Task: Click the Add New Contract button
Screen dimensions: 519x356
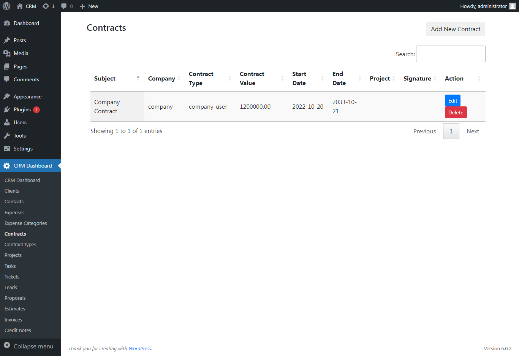Action: [x=455, y=29]
